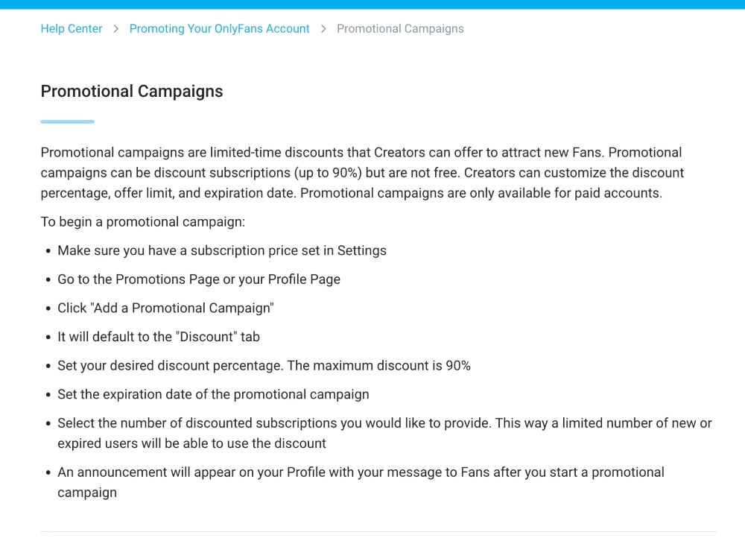Viewport: 745px width, 538px height.
Task: Click the announcement on your Profile step
Action: (x=361, y=482)
